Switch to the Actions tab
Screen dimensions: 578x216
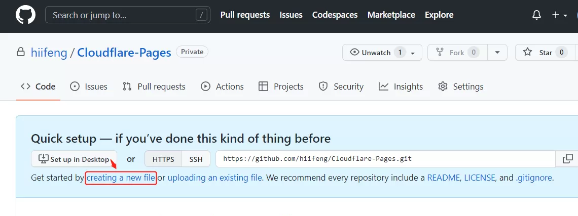(x=222, y=87)
